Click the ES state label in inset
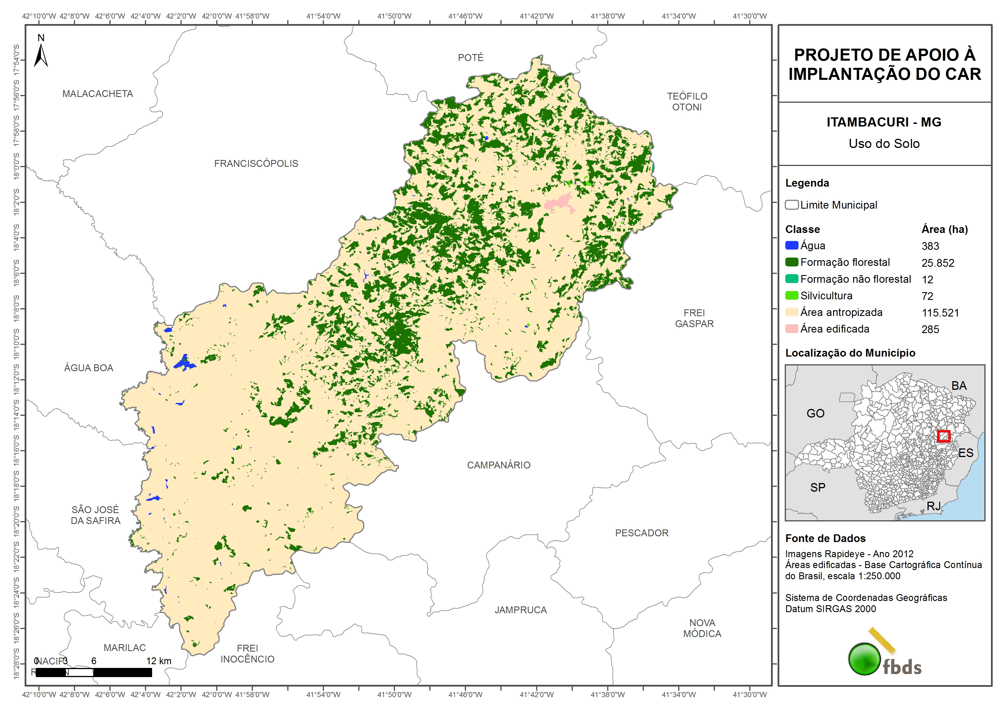 pos(965,453)
